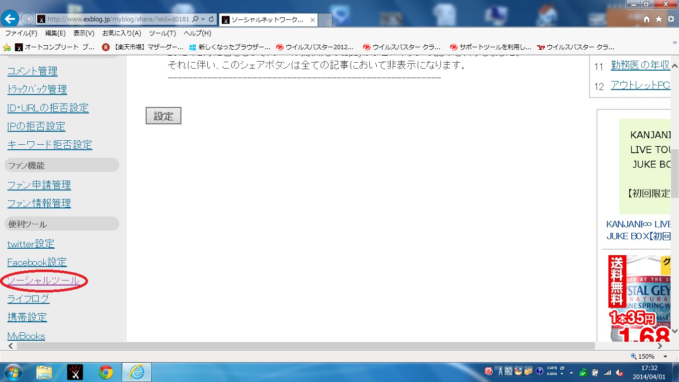This screenshot has width=679, height=382.
Task: Open favorites star icon at top right
Action: (659, 19)
